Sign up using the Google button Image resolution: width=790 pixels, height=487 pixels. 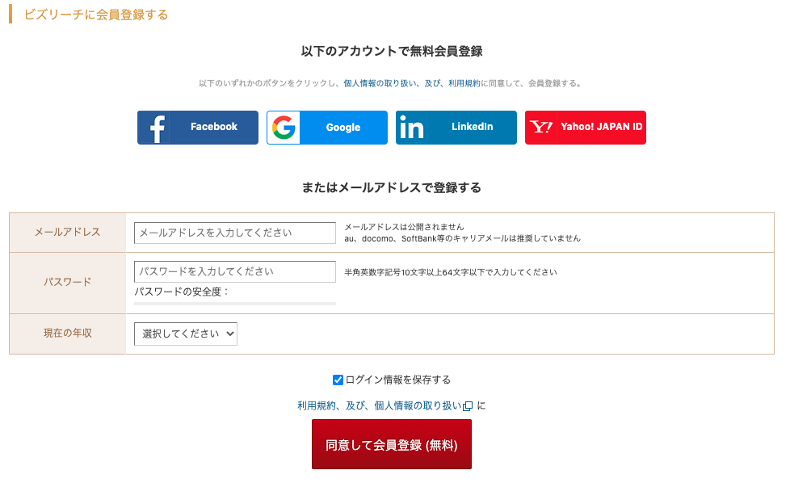pos(327,128)
